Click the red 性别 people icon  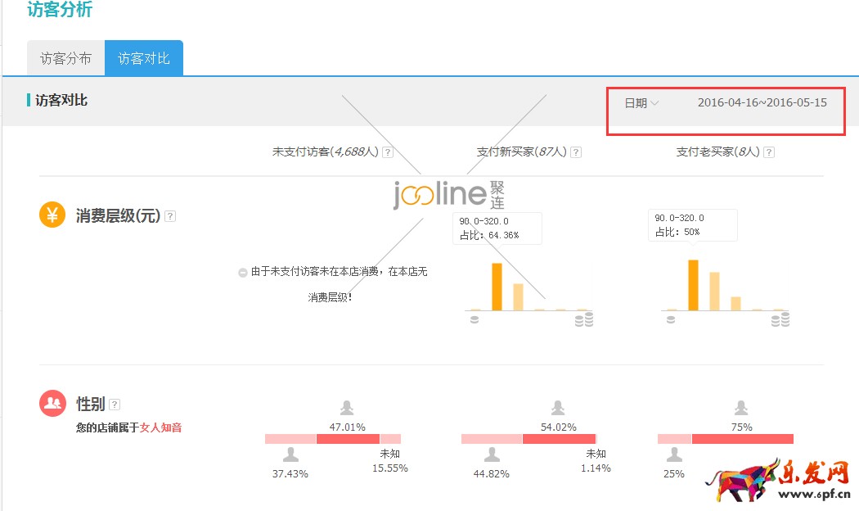coord(52,403)
